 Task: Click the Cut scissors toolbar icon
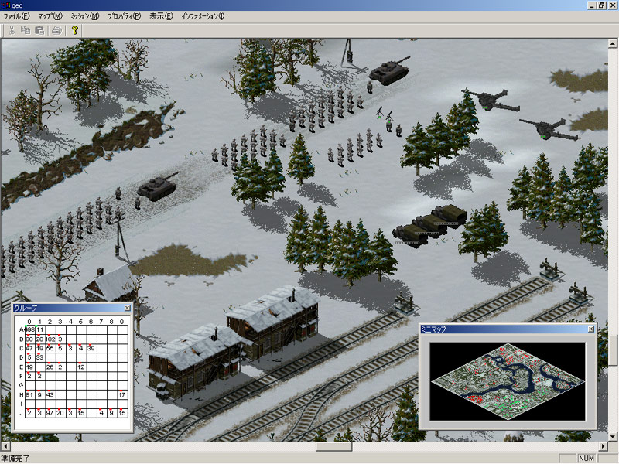(12, 30)
